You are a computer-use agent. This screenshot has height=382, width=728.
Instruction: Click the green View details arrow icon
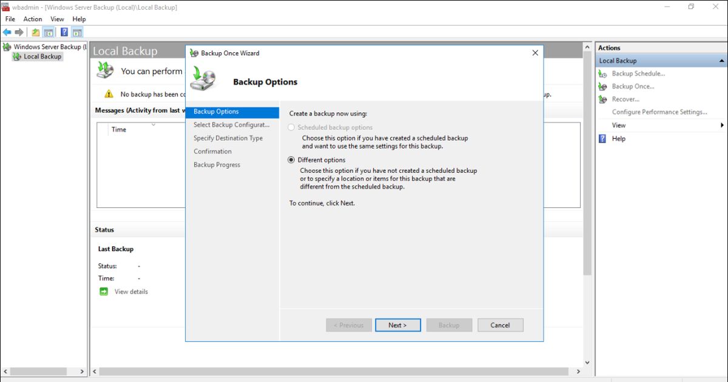104,292
